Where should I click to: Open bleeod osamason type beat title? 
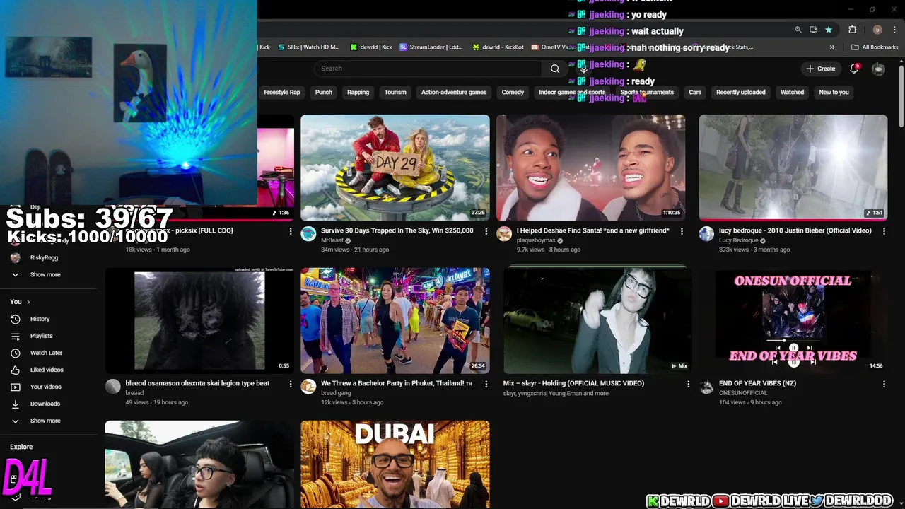point(197,383)
